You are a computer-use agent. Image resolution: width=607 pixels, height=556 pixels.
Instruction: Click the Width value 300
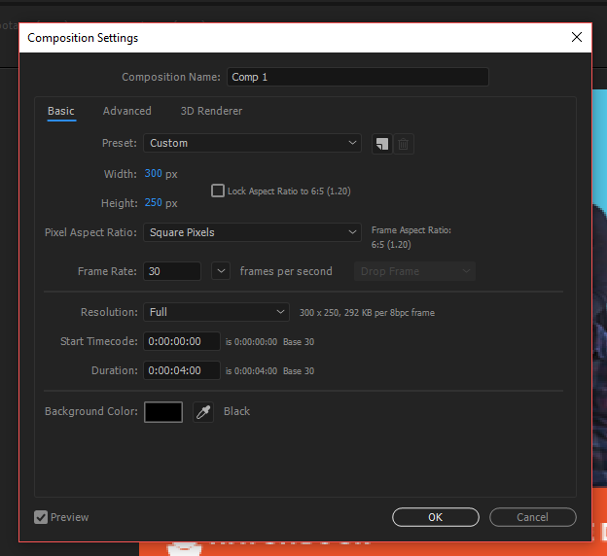click(154, 173)
